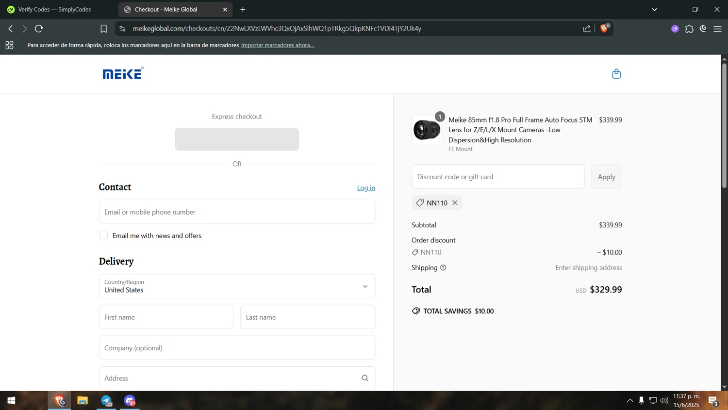Click the address search magnifier icon

pos(365,378)
